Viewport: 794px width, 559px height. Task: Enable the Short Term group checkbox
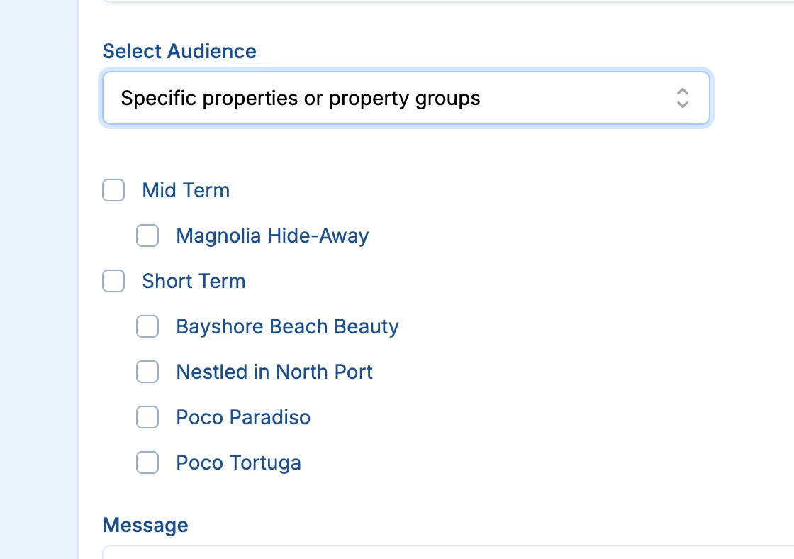pyautogui.click(x=113, y=281)
